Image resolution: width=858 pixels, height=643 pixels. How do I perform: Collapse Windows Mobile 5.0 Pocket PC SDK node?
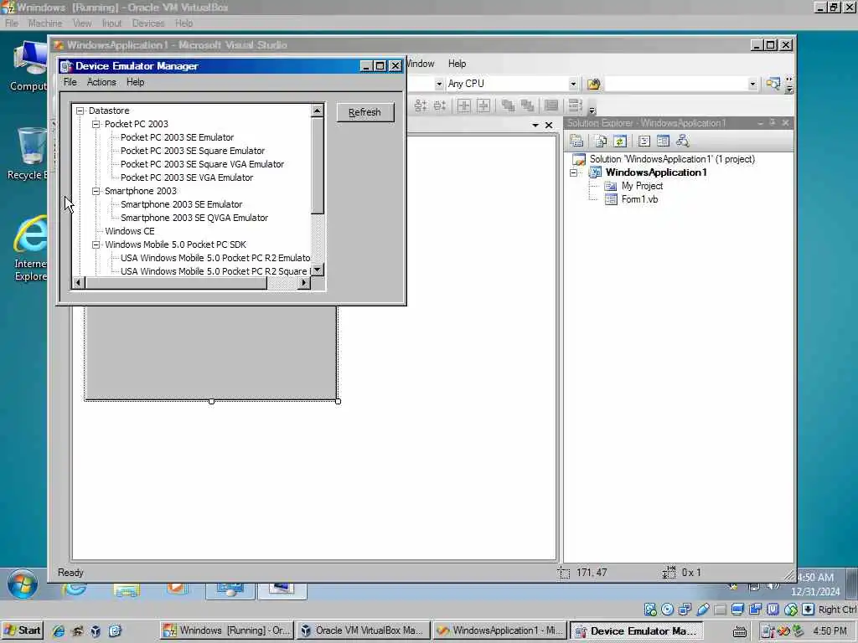point(96,244)
